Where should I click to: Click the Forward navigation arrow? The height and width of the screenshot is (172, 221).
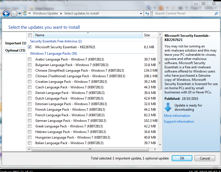coord(14,14)
